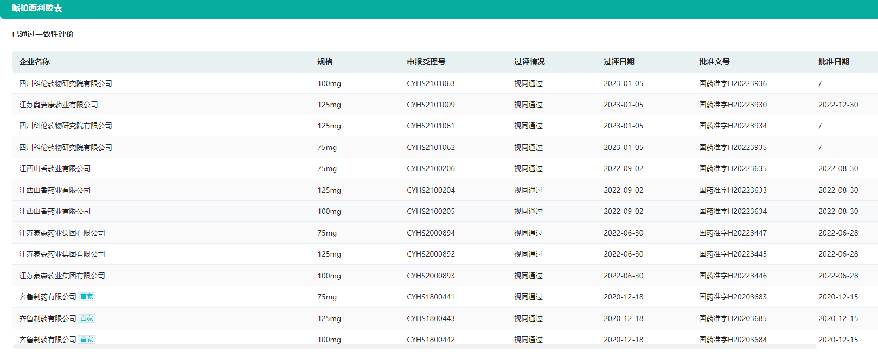Click the 已通过一致性评价 section heading

43,34
